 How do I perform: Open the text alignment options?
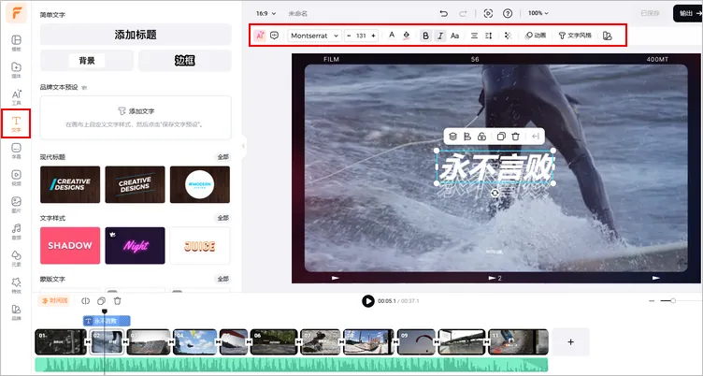[474, 36]
